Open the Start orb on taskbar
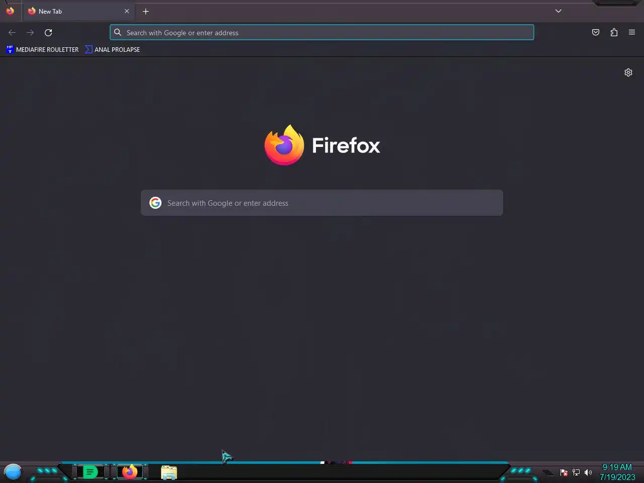Viewport: 644px width, 483px height. tap(13, 472)
